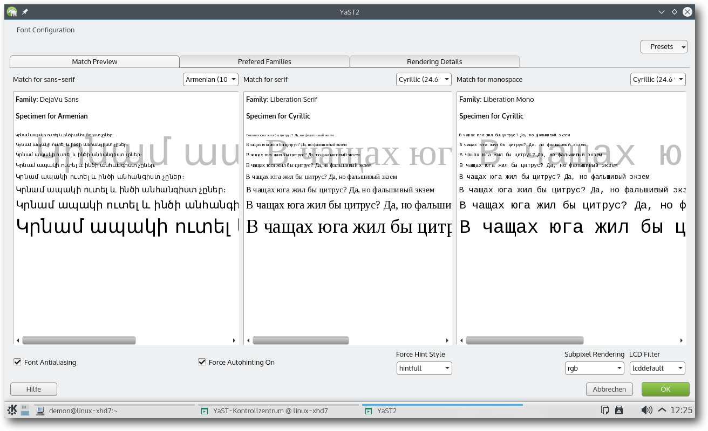The width and height of the screenshot is (708, 431).
Task: Click the clipboard tray icon
Action: tap(605, 411)
